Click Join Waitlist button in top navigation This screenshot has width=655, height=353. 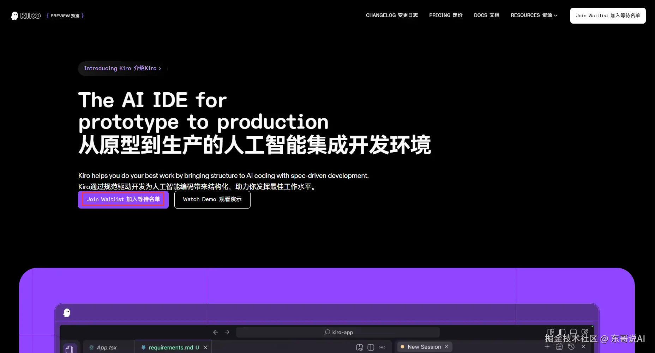click(x=608, y=16)
